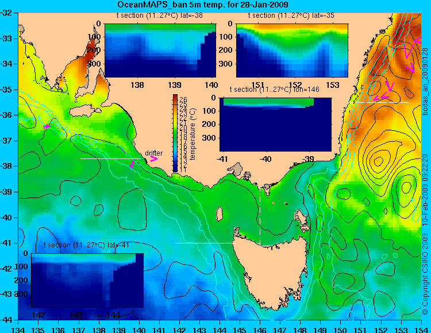Click the OceanMAPS_ban 5m temp. title
This screenshot has height=333, width=431.
coord(203,5)
